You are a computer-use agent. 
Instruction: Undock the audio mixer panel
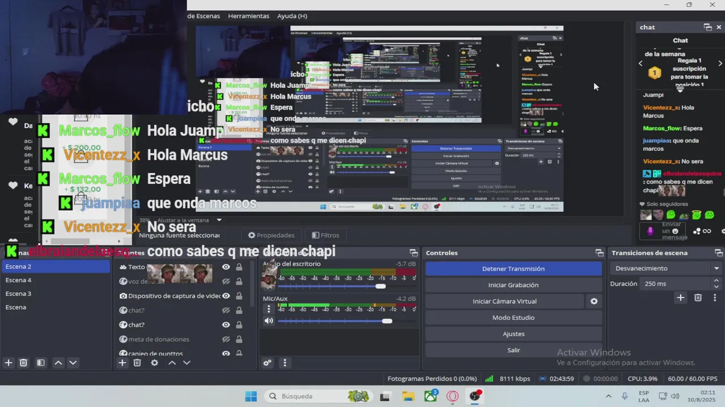413,253
